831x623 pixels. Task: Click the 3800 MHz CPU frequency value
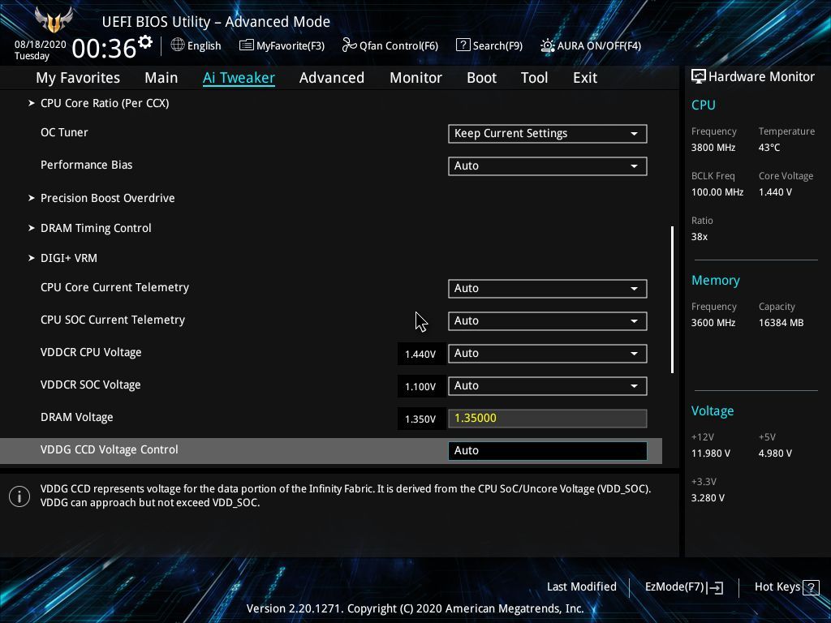(713, 148)
